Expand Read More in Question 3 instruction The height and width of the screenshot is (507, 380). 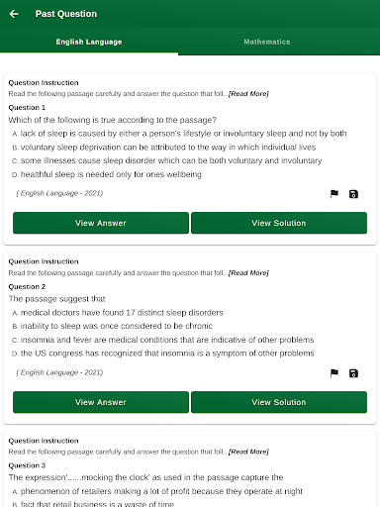pyautogui.click(x=248, y=452)
